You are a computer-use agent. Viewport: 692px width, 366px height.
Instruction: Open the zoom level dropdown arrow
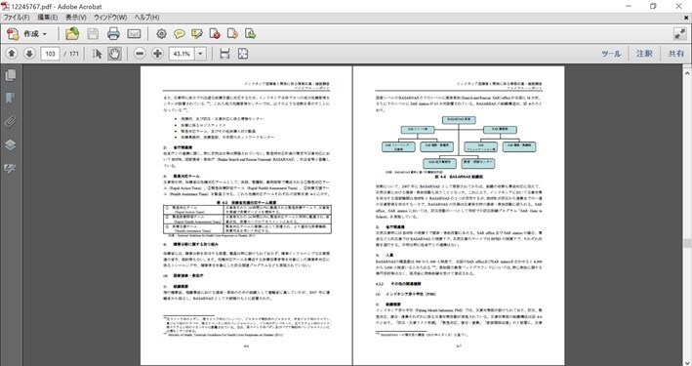(200, 54)
